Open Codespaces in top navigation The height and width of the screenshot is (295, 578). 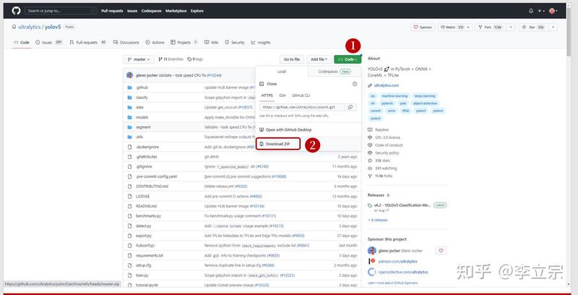[151, 11]
